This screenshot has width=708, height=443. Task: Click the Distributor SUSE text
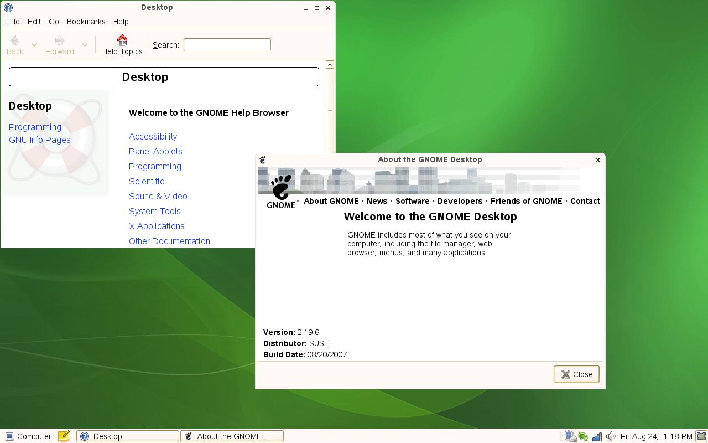click(x=296, y=343)
